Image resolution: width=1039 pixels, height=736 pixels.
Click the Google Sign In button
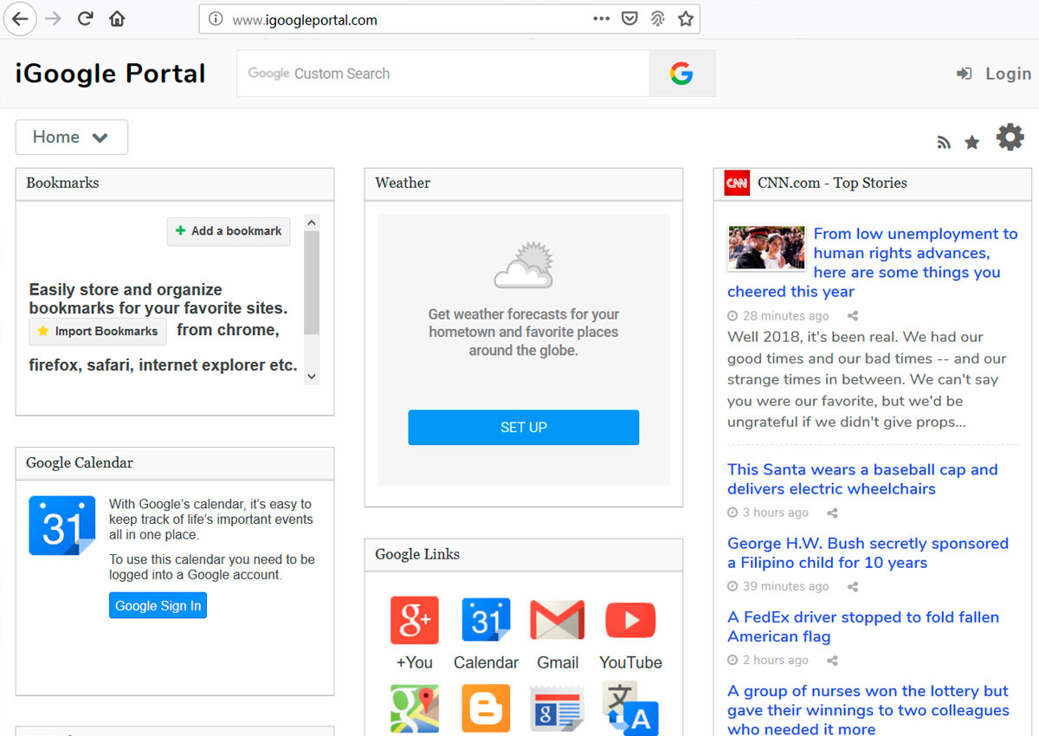click(x=158, y=605)
